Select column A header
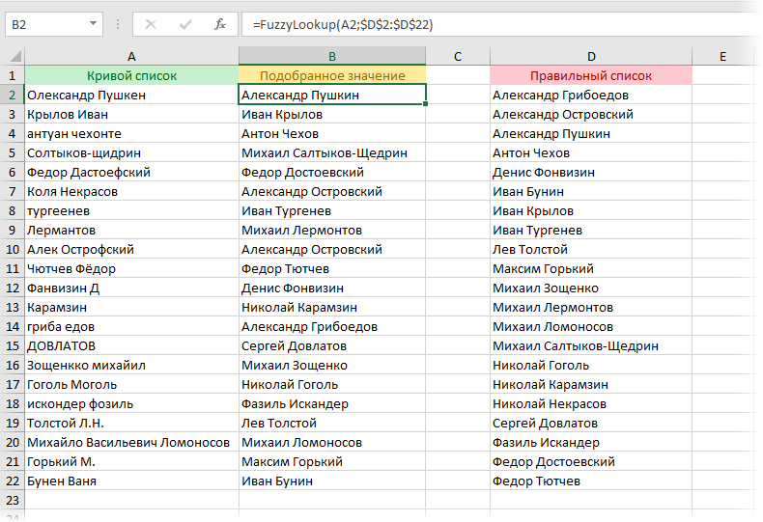The image size is (763, 522). click(131, 56)
